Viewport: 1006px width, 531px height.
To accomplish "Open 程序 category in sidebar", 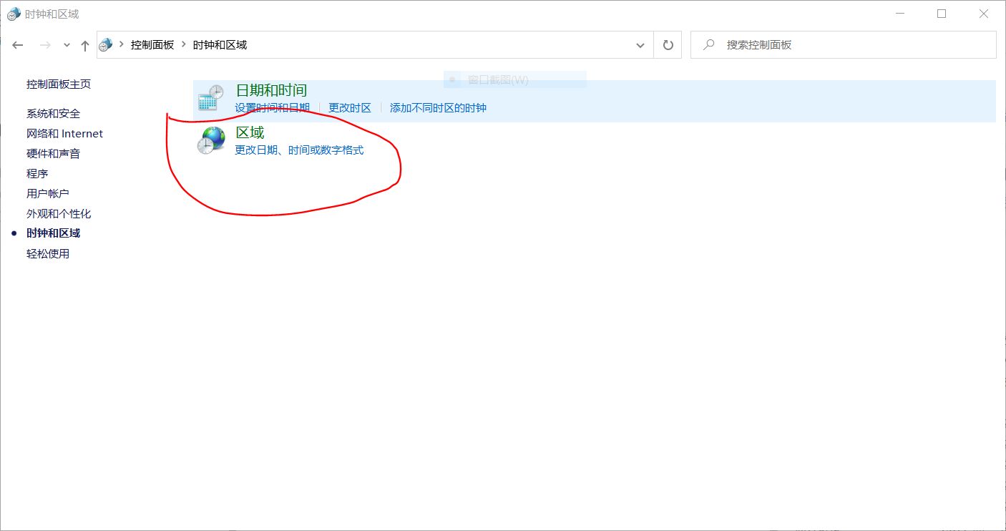I will (37, 174).
